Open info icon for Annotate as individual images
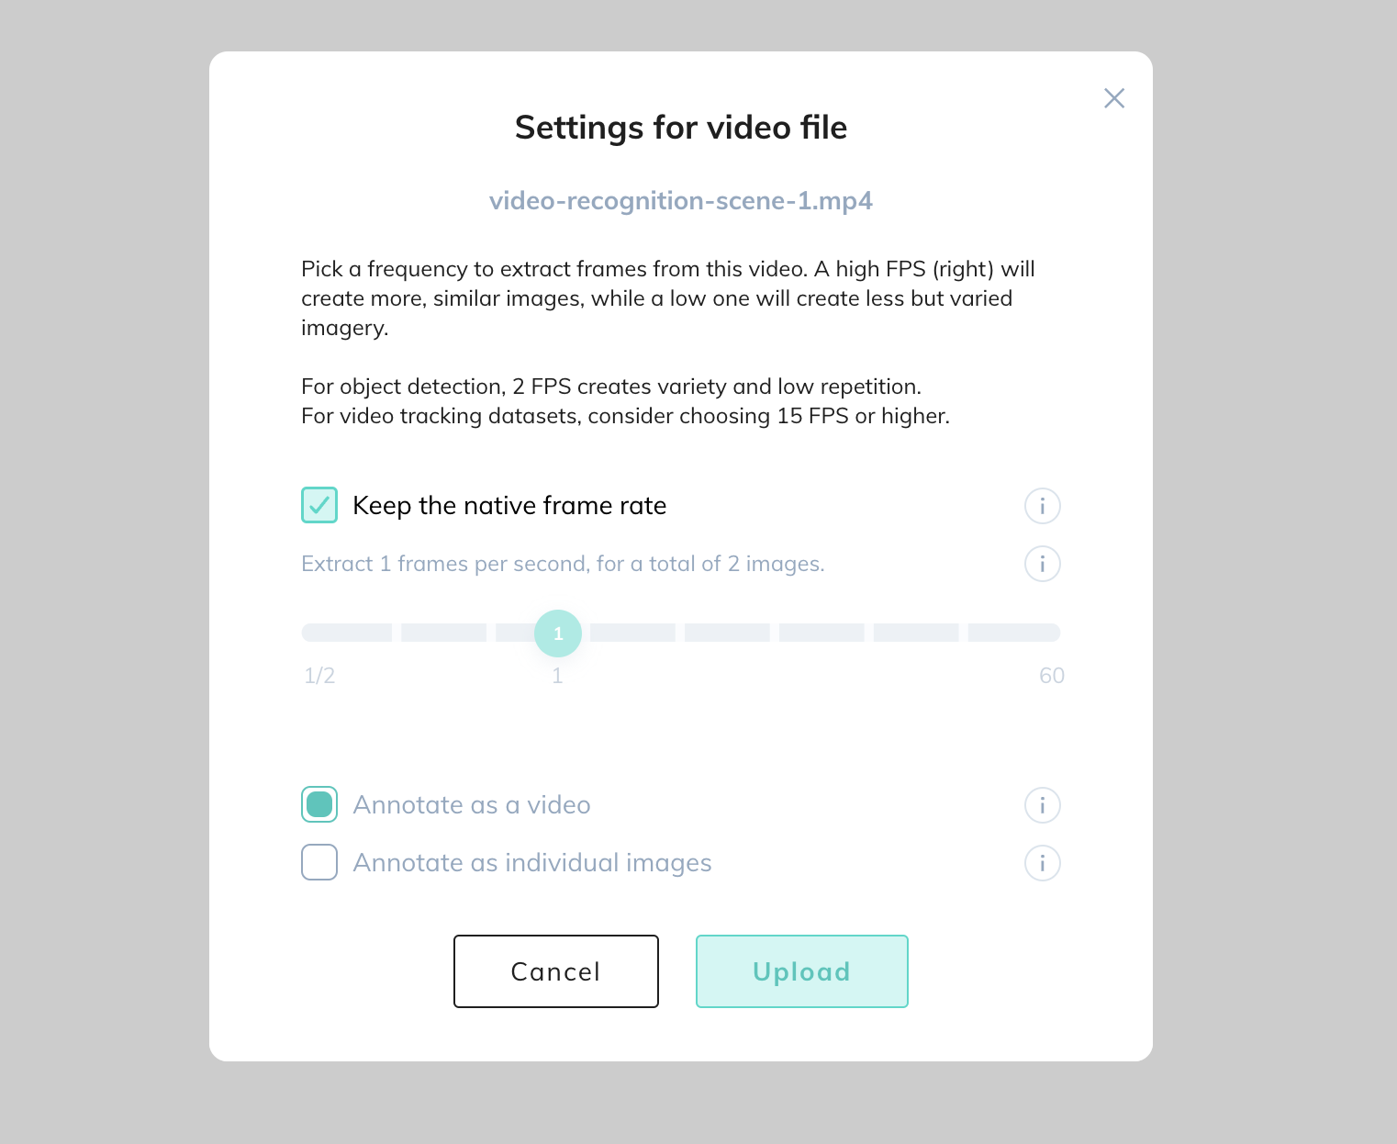 [x=1042, y=863]
